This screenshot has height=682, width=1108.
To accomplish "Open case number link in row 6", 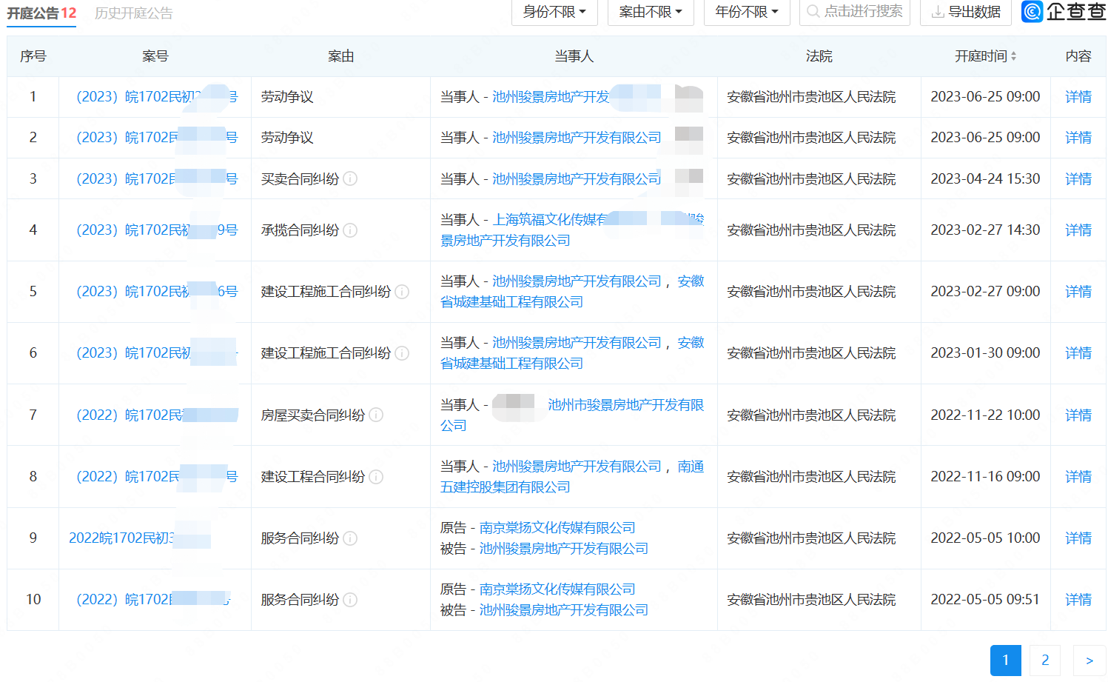I will point(157,353).
